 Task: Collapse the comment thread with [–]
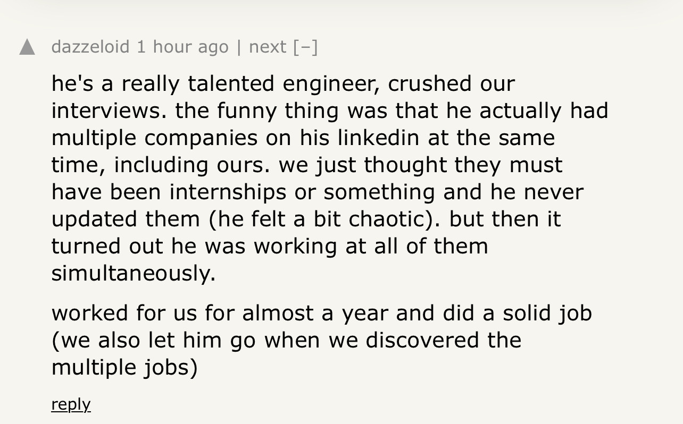305,47
